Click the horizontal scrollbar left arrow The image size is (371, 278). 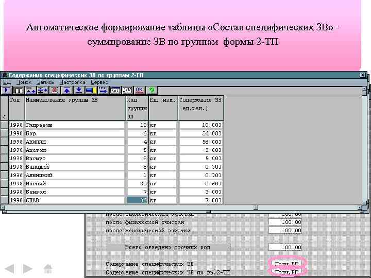coord(3,208)
